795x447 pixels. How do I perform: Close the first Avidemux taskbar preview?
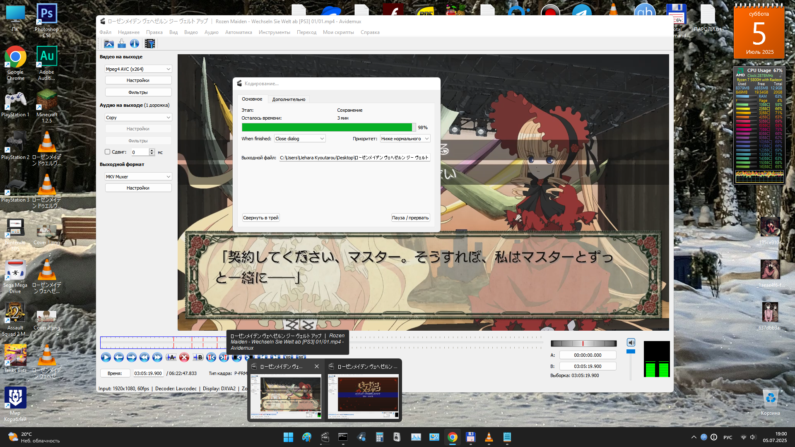click(x=317, y=366)
